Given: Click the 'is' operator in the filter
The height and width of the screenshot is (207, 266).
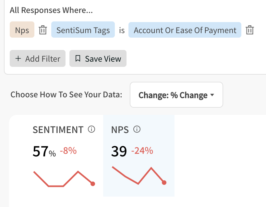Looking at the screenshot, I should tap(122, 30).
